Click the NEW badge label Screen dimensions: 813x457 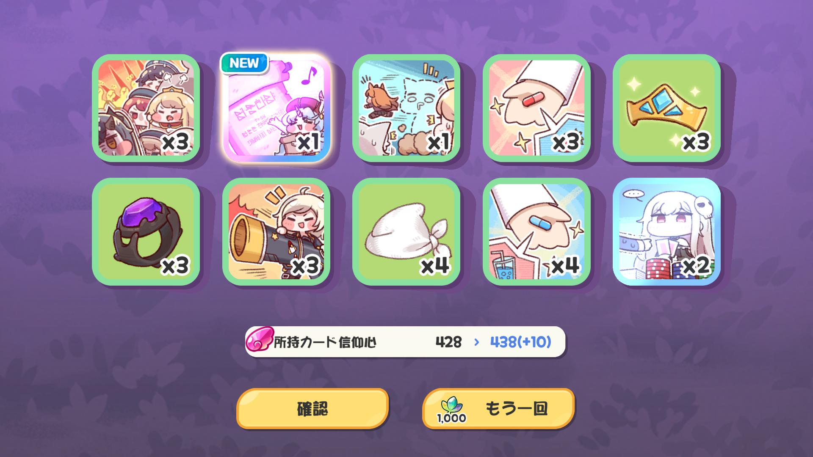pos(244,63)
